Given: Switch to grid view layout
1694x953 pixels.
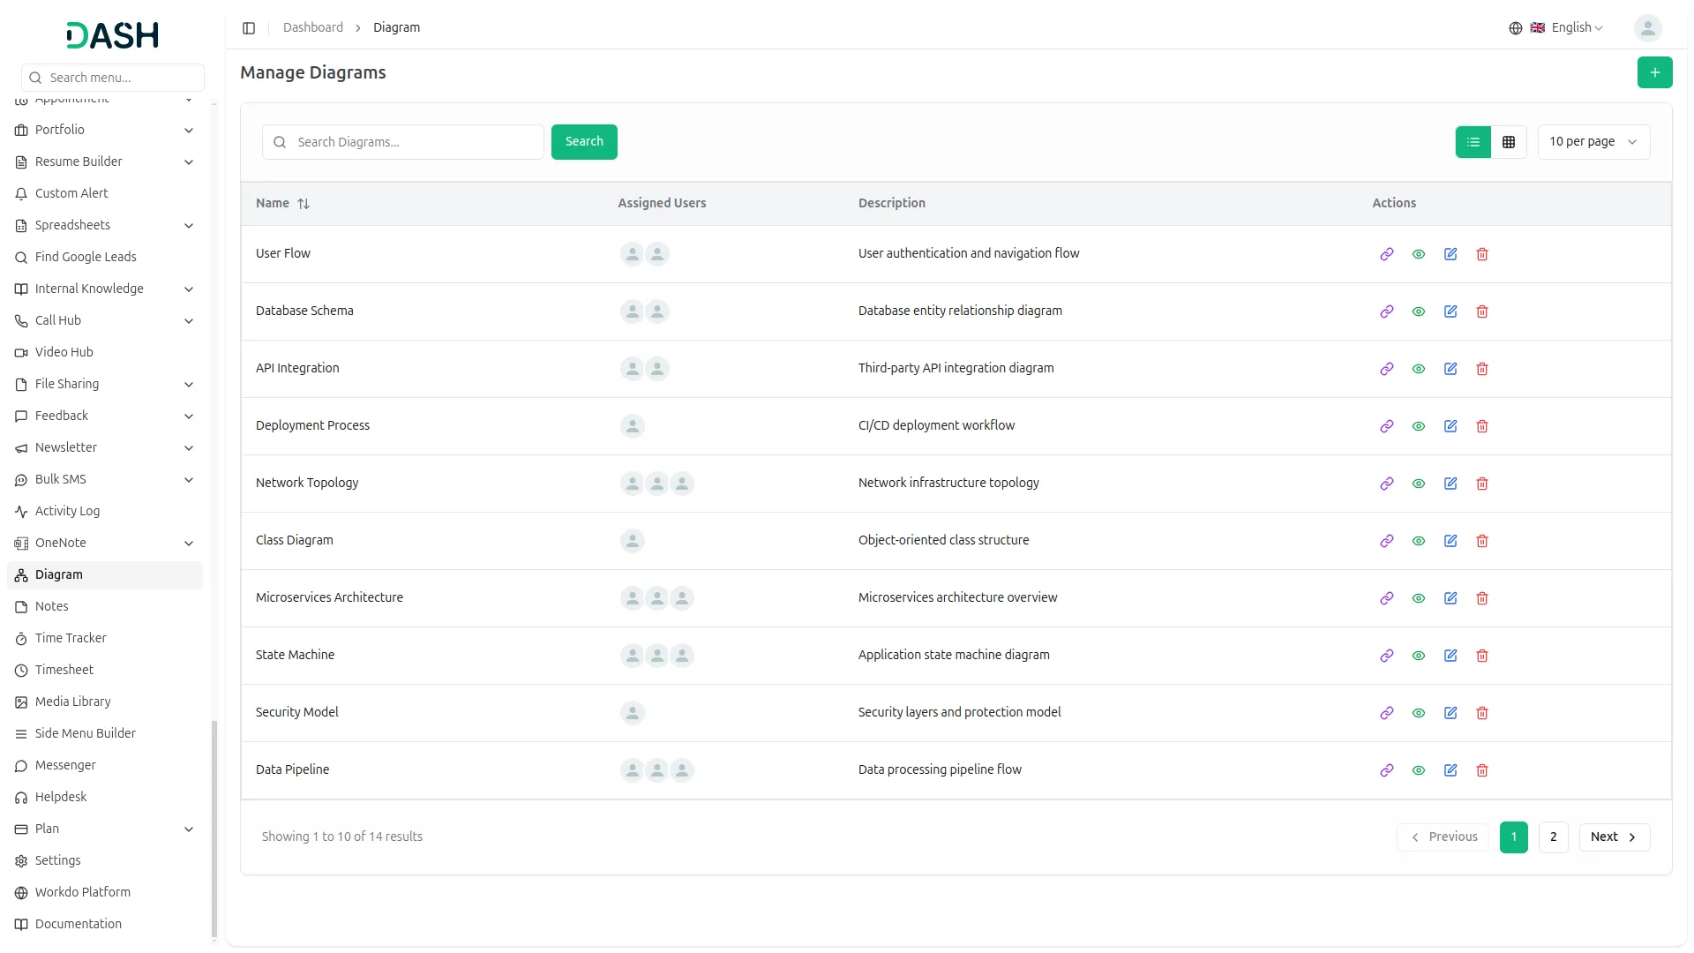Looking at the screenshot, I should (1508, 142).
